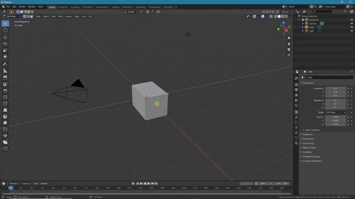Jump to the timeline start frame
The image size is (355, 199).
pos(138,184)
